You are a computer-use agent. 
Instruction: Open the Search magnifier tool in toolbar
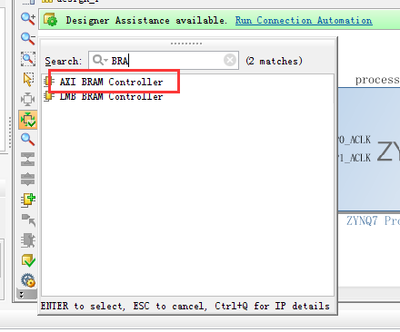coord(28,140)
